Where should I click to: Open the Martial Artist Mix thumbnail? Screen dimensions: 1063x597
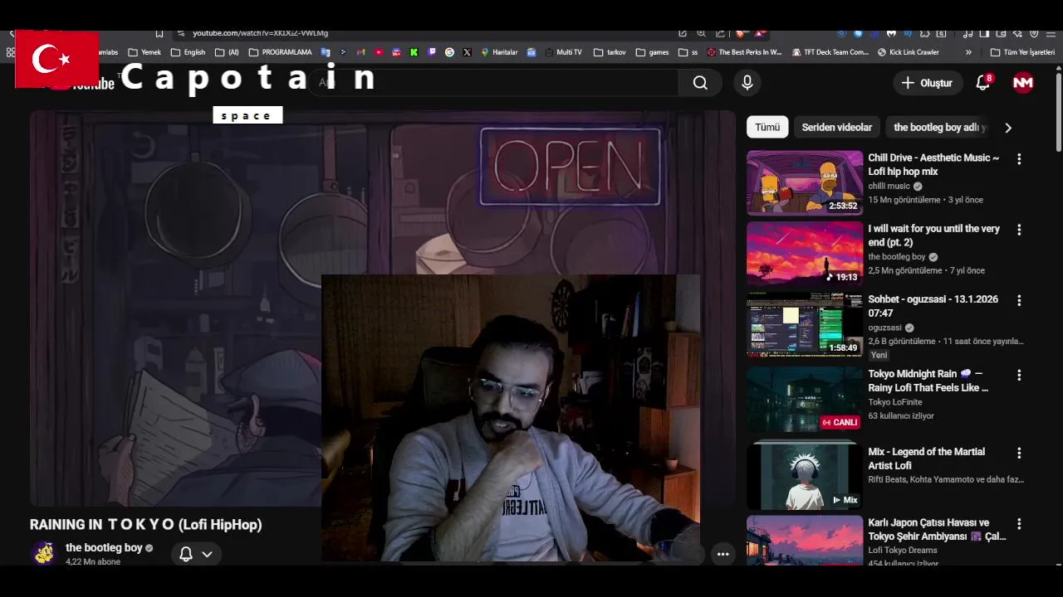coord(805,476)
